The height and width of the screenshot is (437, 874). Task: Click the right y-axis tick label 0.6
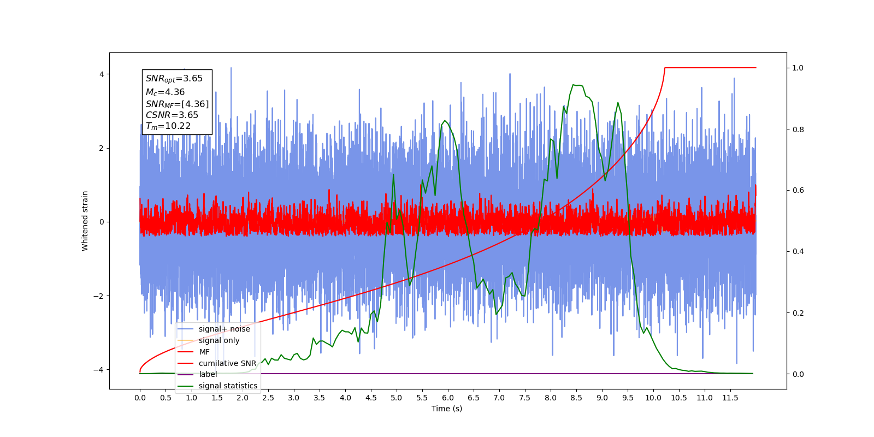(x=798, y=191)
